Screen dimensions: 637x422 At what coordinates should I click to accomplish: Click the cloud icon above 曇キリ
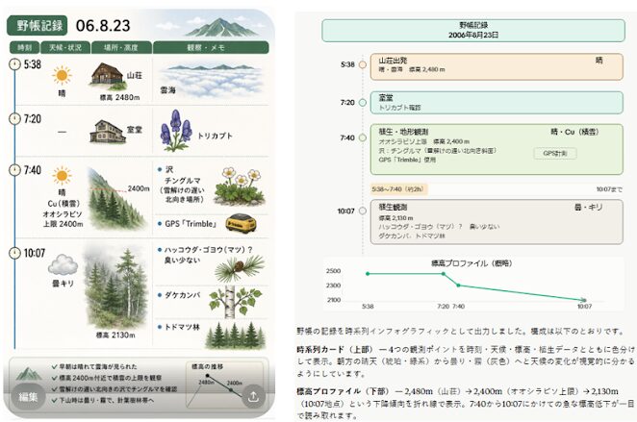point(63,264)
